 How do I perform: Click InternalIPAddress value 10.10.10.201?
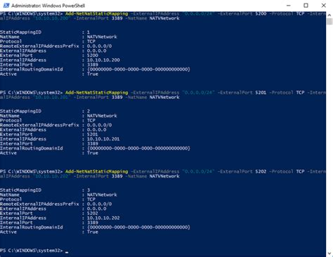[103, 139]
